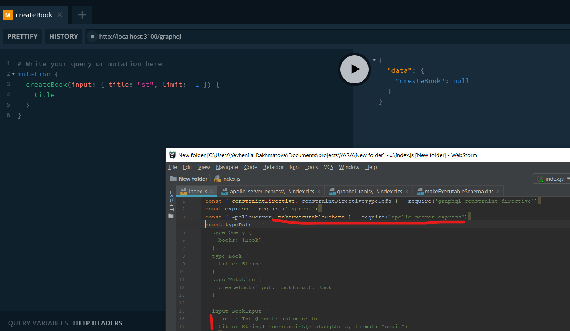Open WebStorm Navigate menu
Screen dimensions: 570x331
click(227, 167)
